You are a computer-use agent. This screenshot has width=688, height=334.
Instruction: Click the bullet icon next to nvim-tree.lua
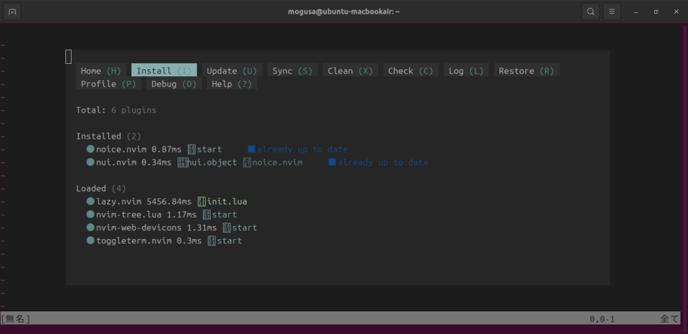pos(90,214)
